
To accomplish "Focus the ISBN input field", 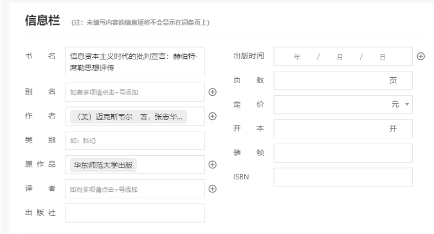I will (343, 177).
